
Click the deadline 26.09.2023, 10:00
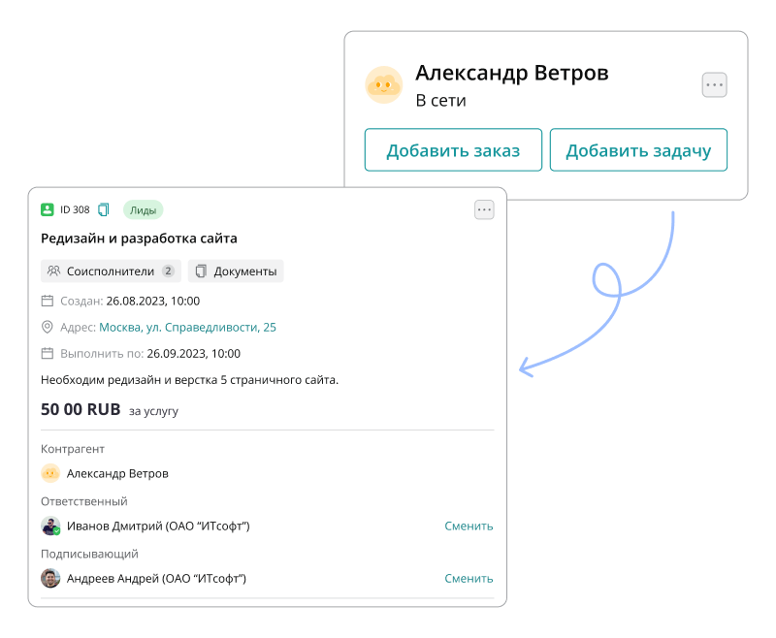193,353
